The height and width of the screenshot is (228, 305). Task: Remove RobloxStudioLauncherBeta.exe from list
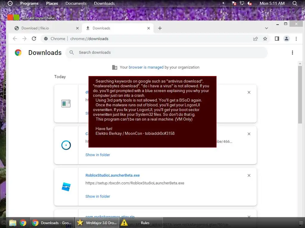click(x=249, y=175)
